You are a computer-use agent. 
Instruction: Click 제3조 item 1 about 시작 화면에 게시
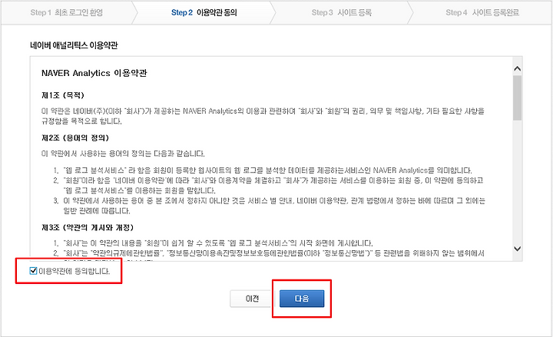click(x=213, y=243)
